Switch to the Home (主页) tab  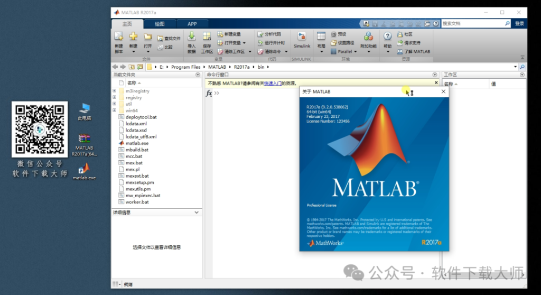click(127, 24)
